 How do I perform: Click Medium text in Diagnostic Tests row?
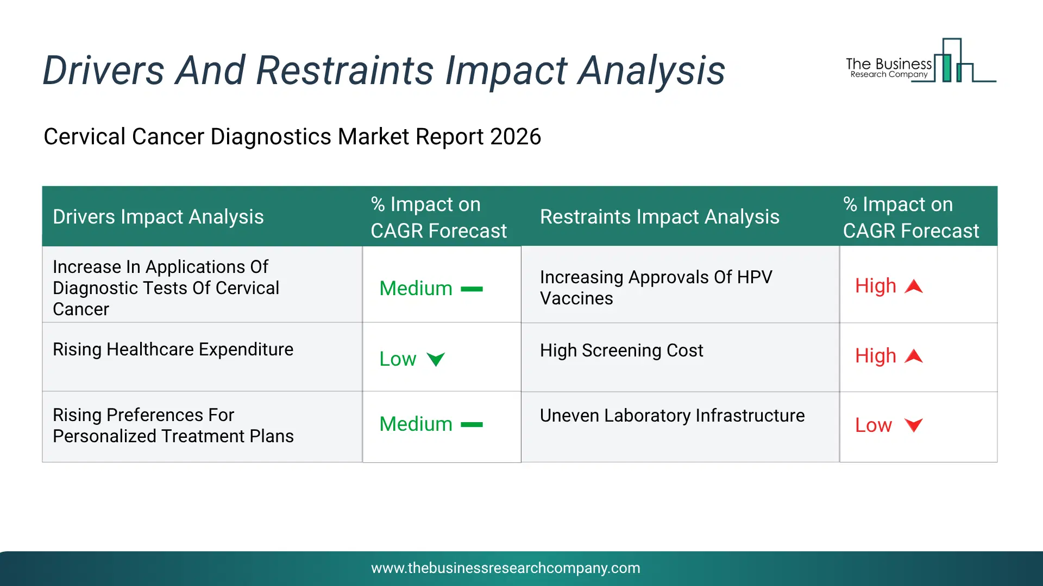click(416, 289)
